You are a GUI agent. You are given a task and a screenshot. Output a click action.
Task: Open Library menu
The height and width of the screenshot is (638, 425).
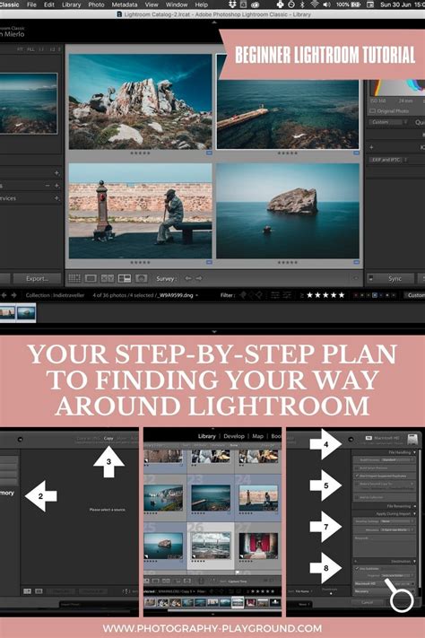point(71,4)
